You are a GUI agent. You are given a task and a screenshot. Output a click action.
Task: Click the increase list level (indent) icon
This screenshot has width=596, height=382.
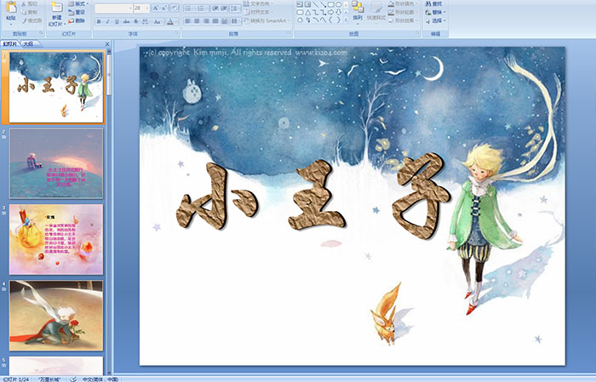coord(224,8)
